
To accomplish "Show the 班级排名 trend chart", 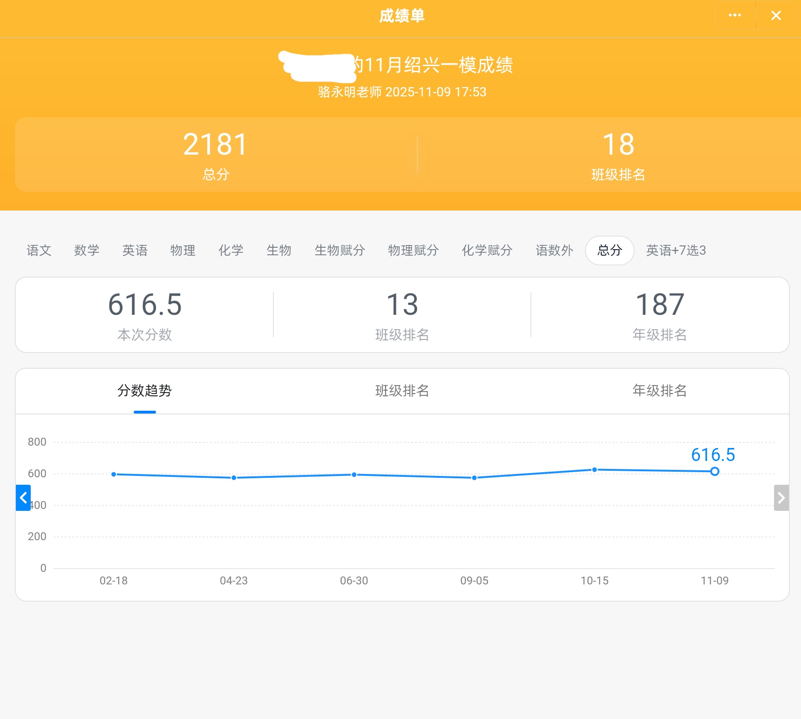I will click(402, 391).
